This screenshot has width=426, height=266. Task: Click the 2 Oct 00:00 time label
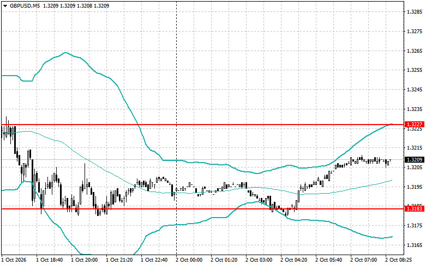tap(189, 260)
